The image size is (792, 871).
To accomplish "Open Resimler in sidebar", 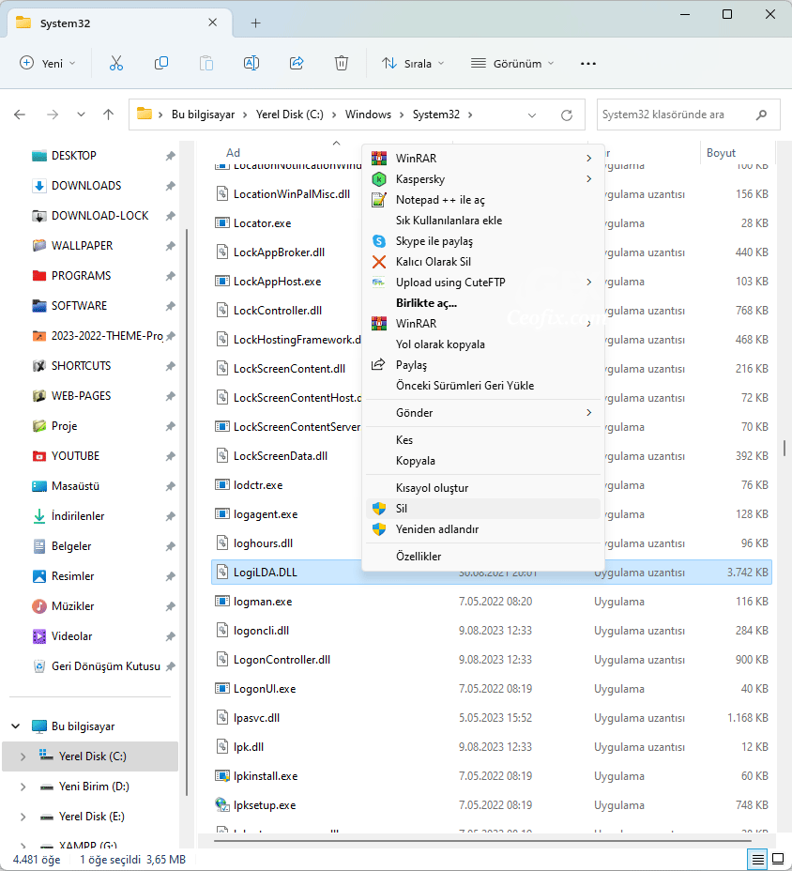I will [x=72, y=576].
